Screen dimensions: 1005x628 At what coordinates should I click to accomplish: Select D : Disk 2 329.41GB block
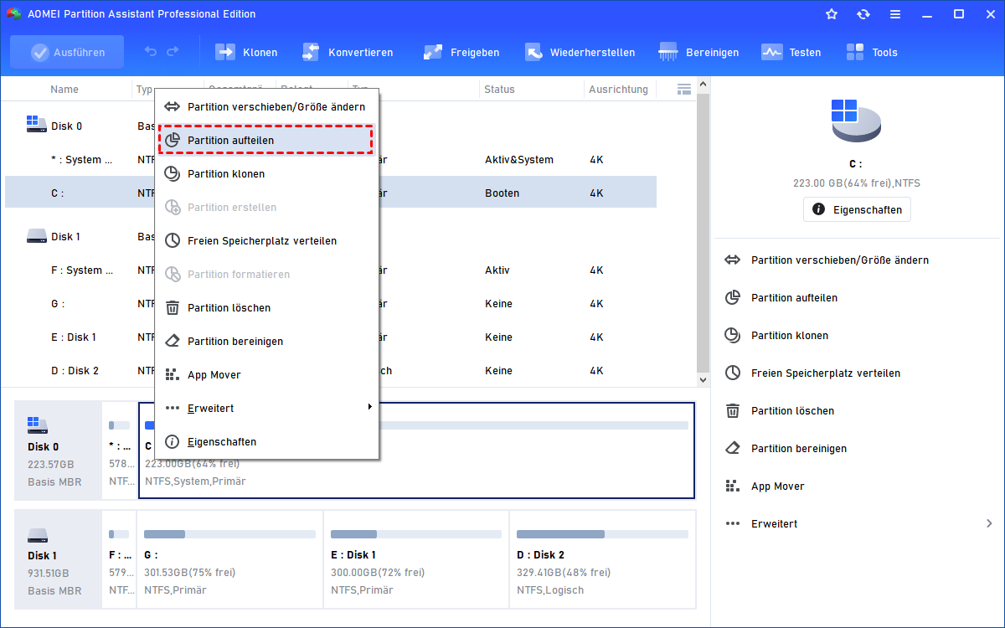click(x=602, y=559)
